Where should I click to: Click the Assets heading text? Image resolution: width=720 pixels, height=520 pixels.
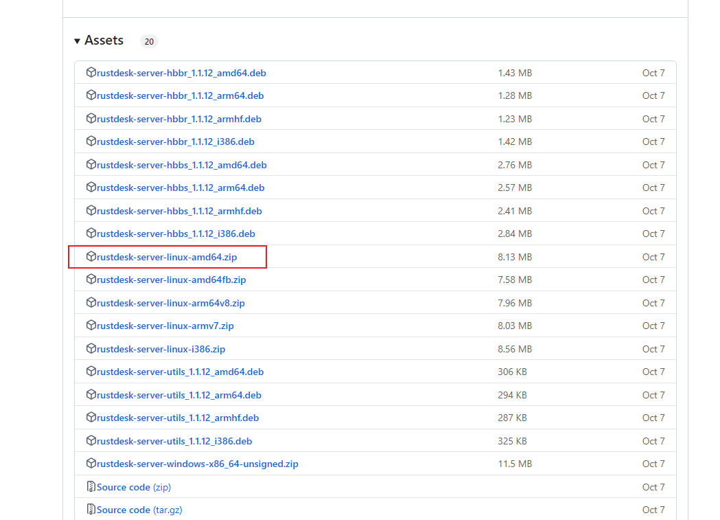tap(104, 41)
